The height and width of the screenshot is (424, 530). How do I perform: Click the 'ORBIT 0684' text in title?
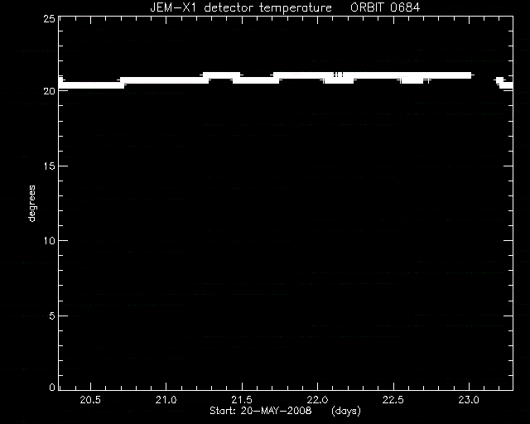coord(385,7)
